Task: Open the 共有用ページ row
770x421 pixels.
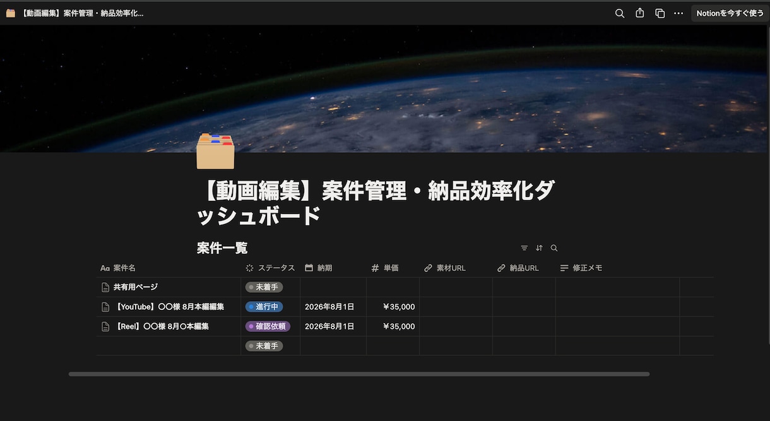Action: tap(136, 287)
